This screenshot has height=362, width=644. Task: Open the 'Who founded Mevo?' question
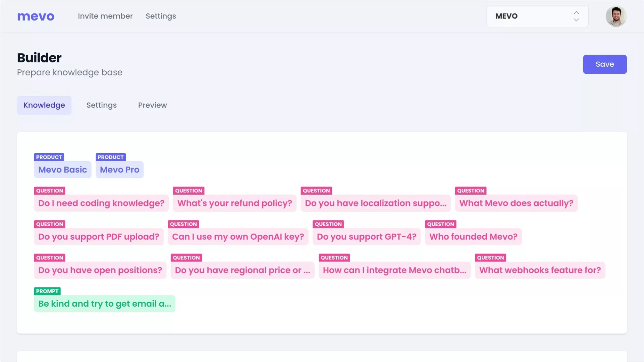pyautogui.click(x=473, y=237)
